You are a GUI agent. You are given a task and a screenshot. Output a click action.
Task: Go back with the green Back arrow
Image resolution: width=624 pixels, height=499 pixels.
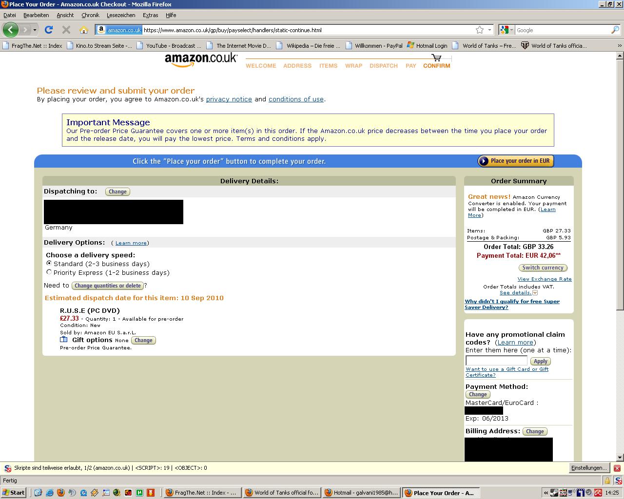point(10,30)
